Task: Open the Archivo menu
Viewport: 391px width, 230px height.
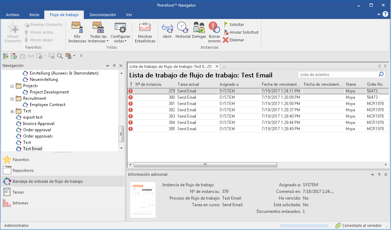Action: click(13, 15)
